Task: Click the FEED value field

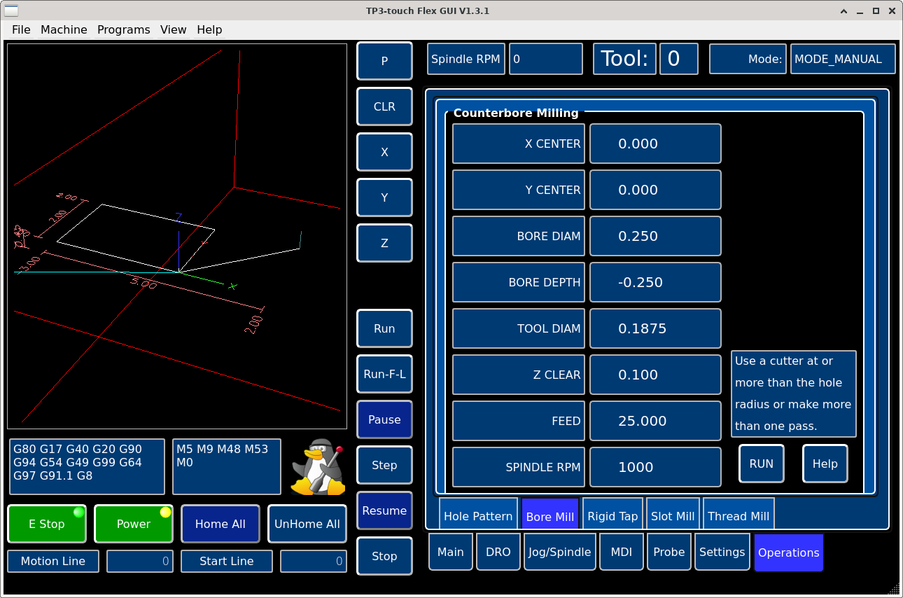Action: point(655,421)
